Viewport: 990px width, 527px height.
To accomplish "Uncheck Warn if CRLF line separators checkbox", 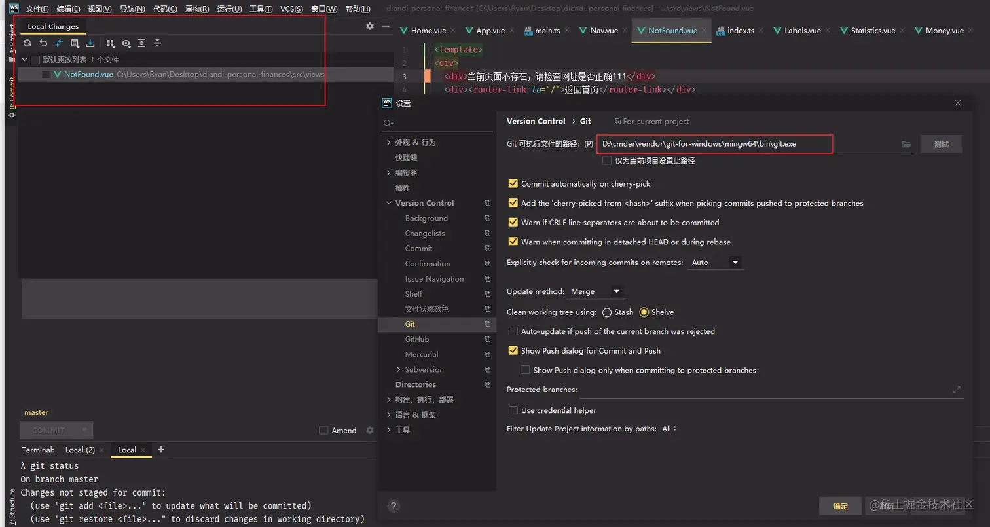I will 513,223.
